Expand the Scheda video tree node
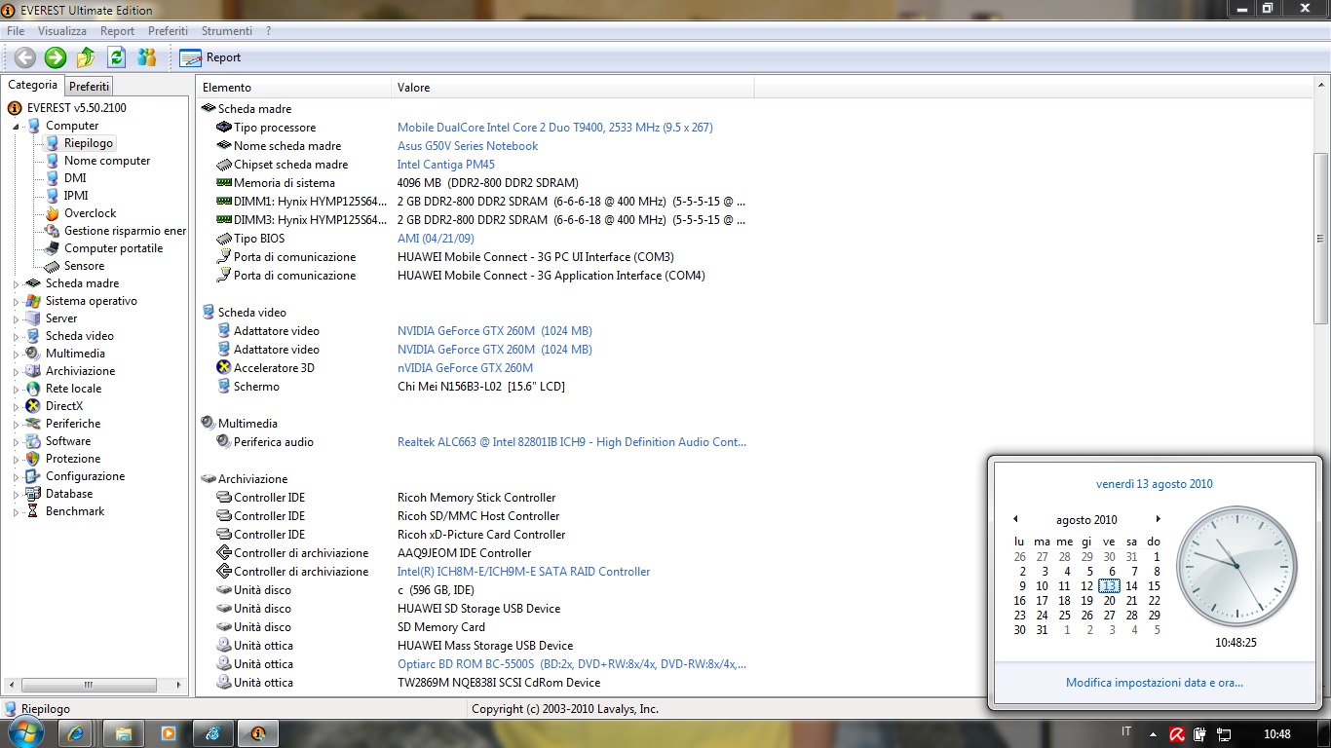The width and height of the screenshot is (1331, 748). [17, 337]
